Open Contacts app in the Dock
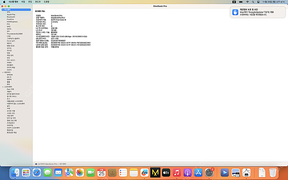This screenshot has width=288, height=180. (112, 173)
